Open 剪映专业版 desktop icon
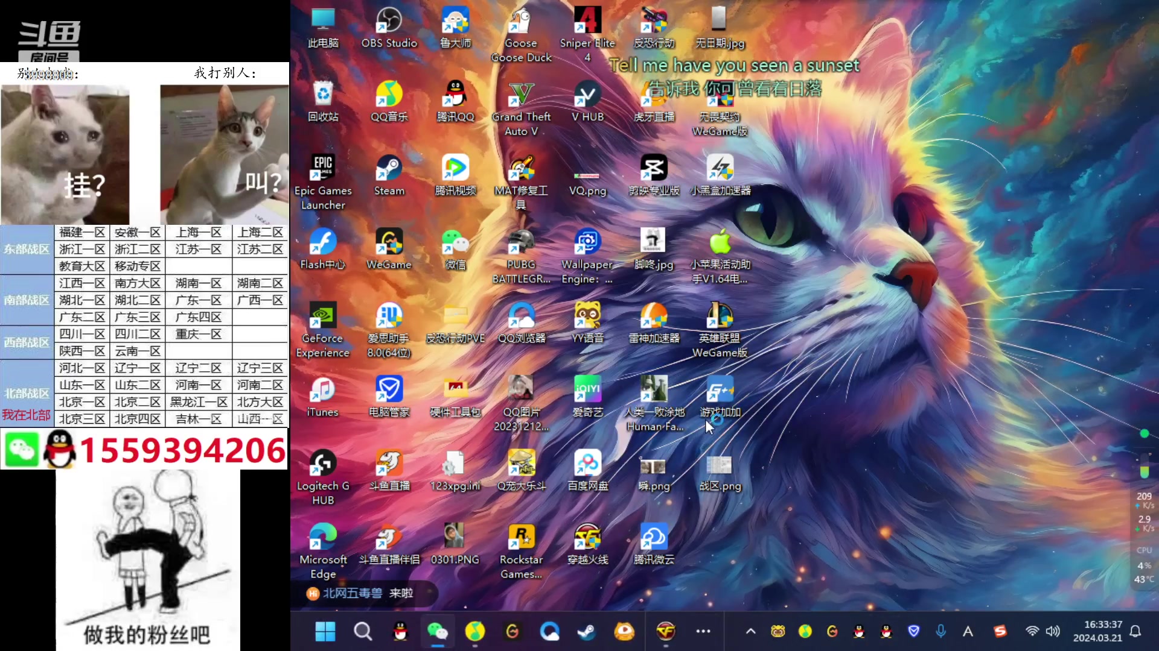 coord(654,175)
